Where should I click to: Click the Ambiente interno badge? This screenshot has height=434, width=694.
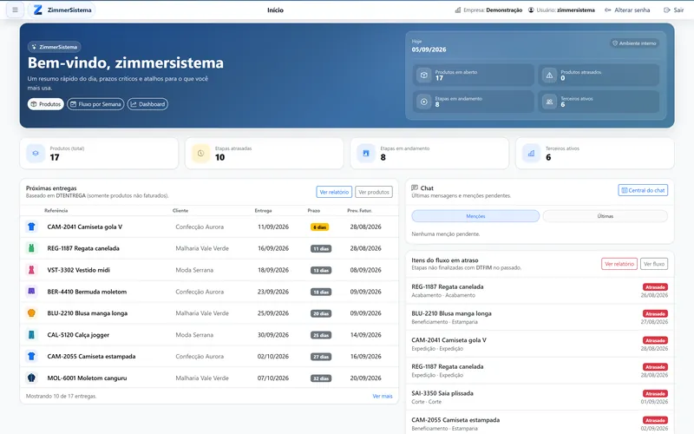point(634,43)
